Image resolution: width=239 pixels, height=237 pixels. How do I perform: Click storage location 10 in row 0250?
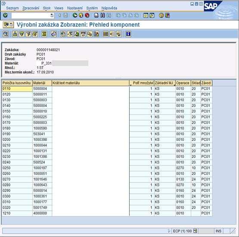pos(194,168)
